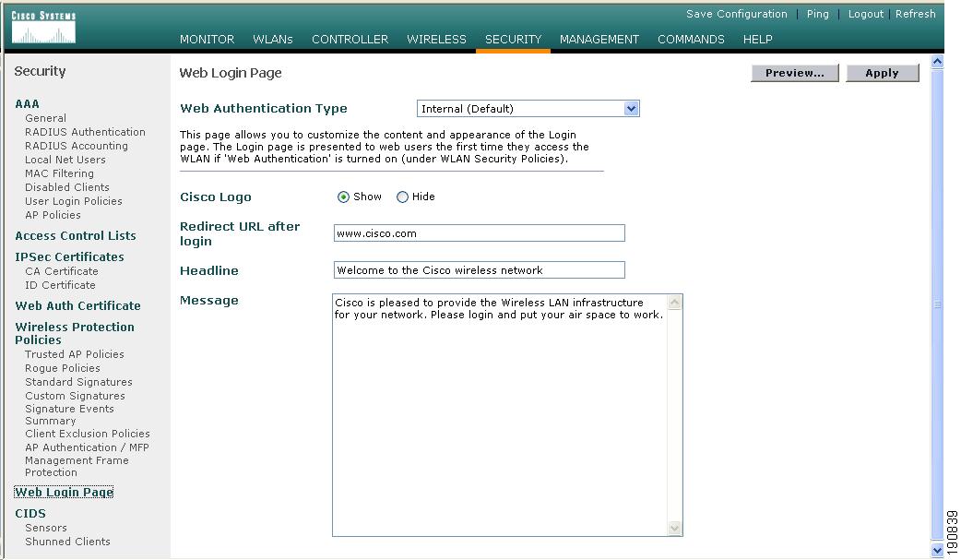The image size is (961, 560).
Task: Open User Login Policies page
Action: click(74, 201)
